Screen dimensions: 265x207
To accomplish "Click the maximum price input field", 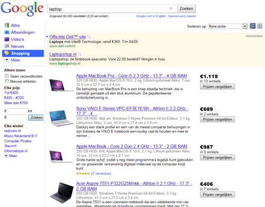I will tap(16, 118).
